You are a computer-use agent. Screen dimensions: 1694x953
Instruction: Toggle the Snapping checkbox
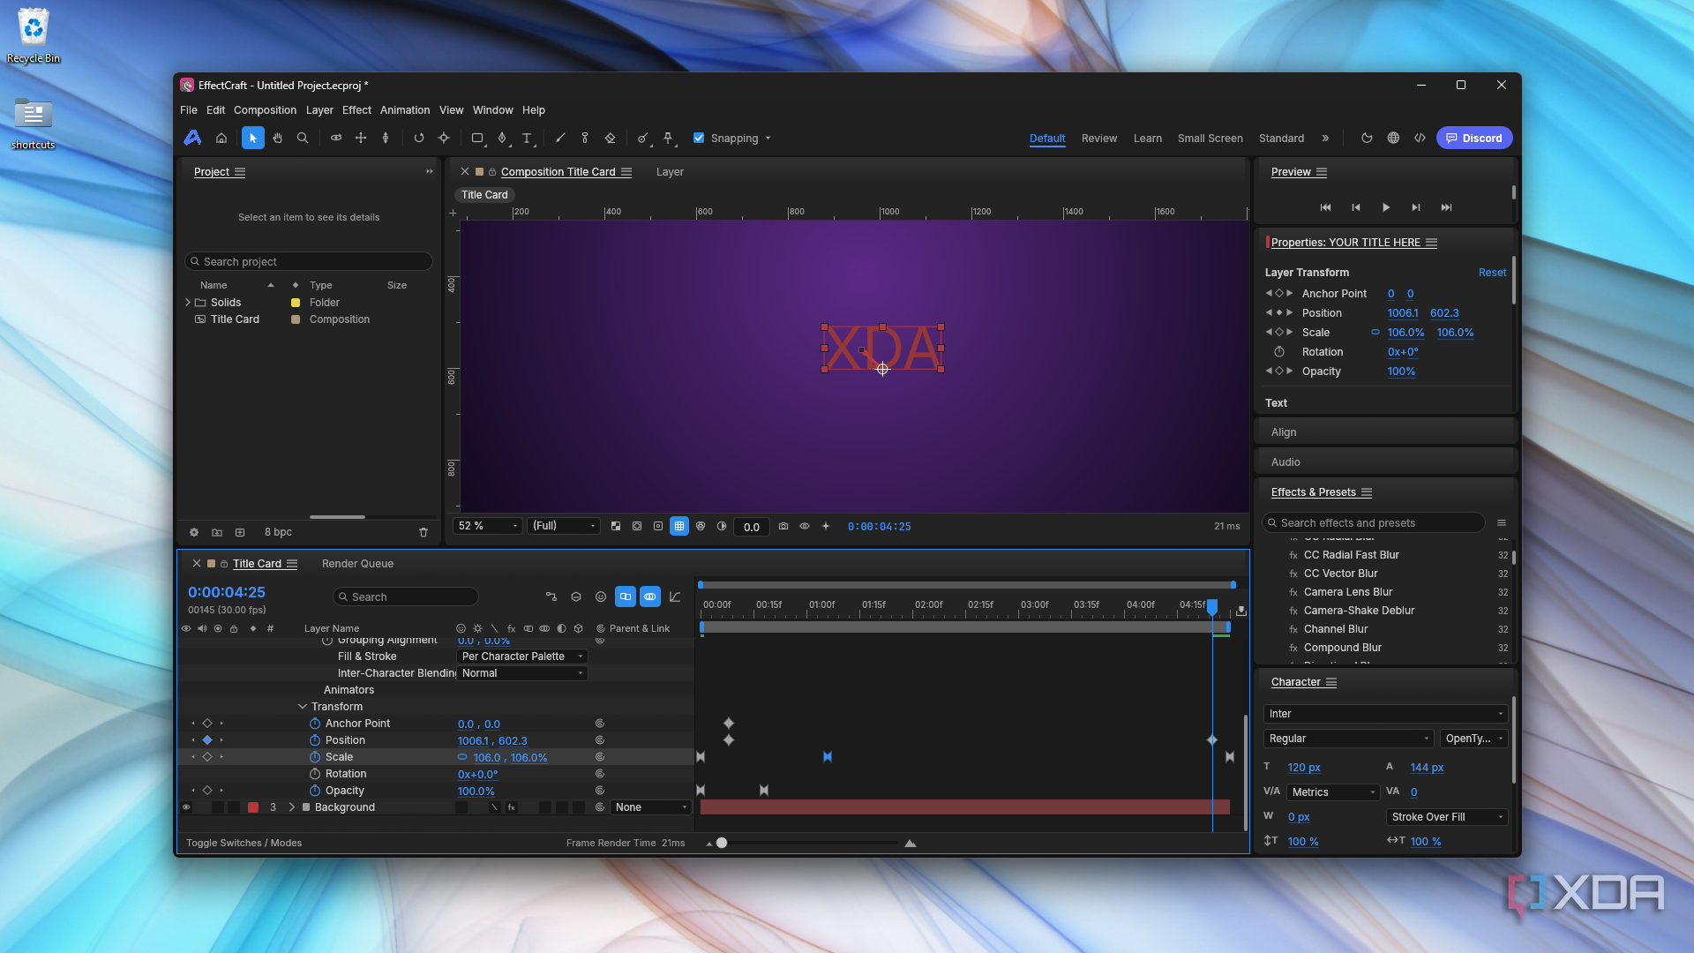[699, 138]
